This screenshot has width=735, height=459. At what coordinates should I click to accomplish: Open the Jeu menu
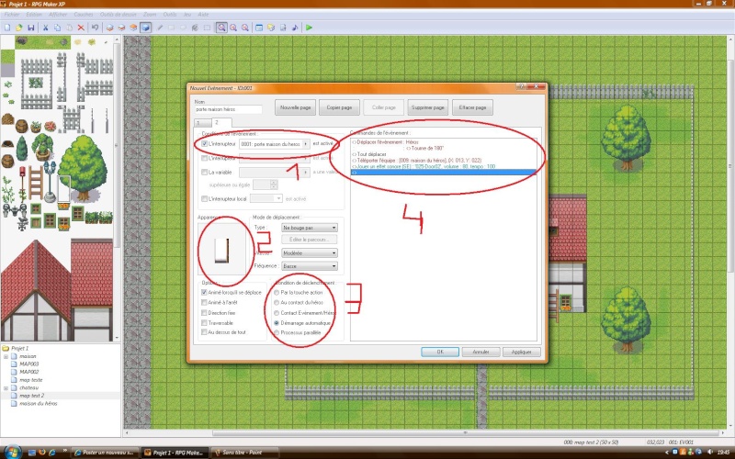(187, 15)
